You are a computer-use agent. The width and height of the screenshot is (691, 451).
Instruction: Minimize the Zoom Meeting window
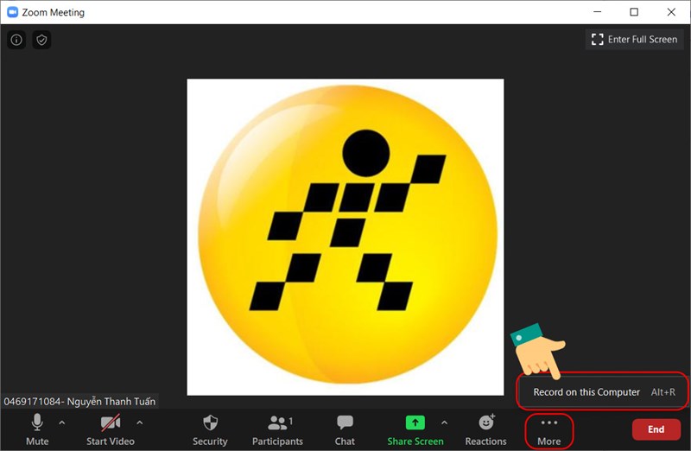[598, 12]
